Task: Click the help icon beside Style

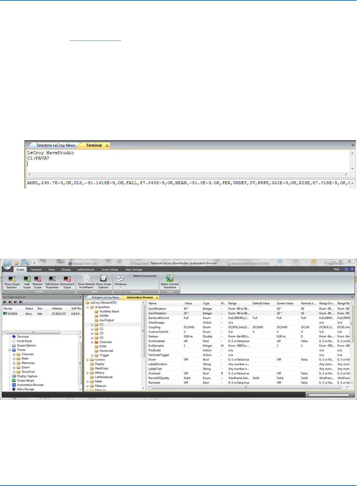Action: pyautogui.click(x=351, y=269)
